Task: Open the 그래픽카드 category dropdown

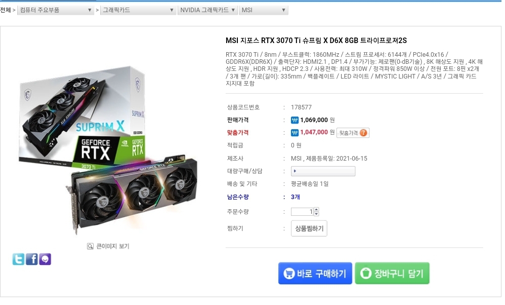Action: click(x=138, y=10)
